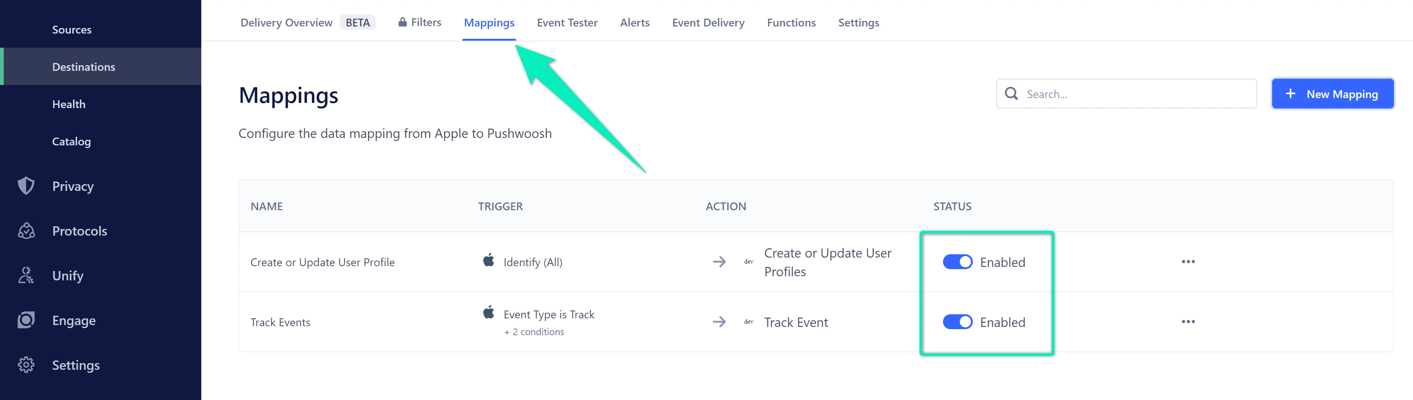Open the options menu for Track Events row
Screen dimensions: 1413x400
(x=1188, y=322)
